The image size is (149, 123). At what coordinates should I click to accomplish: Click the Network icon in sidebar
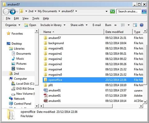coord(11,99)
